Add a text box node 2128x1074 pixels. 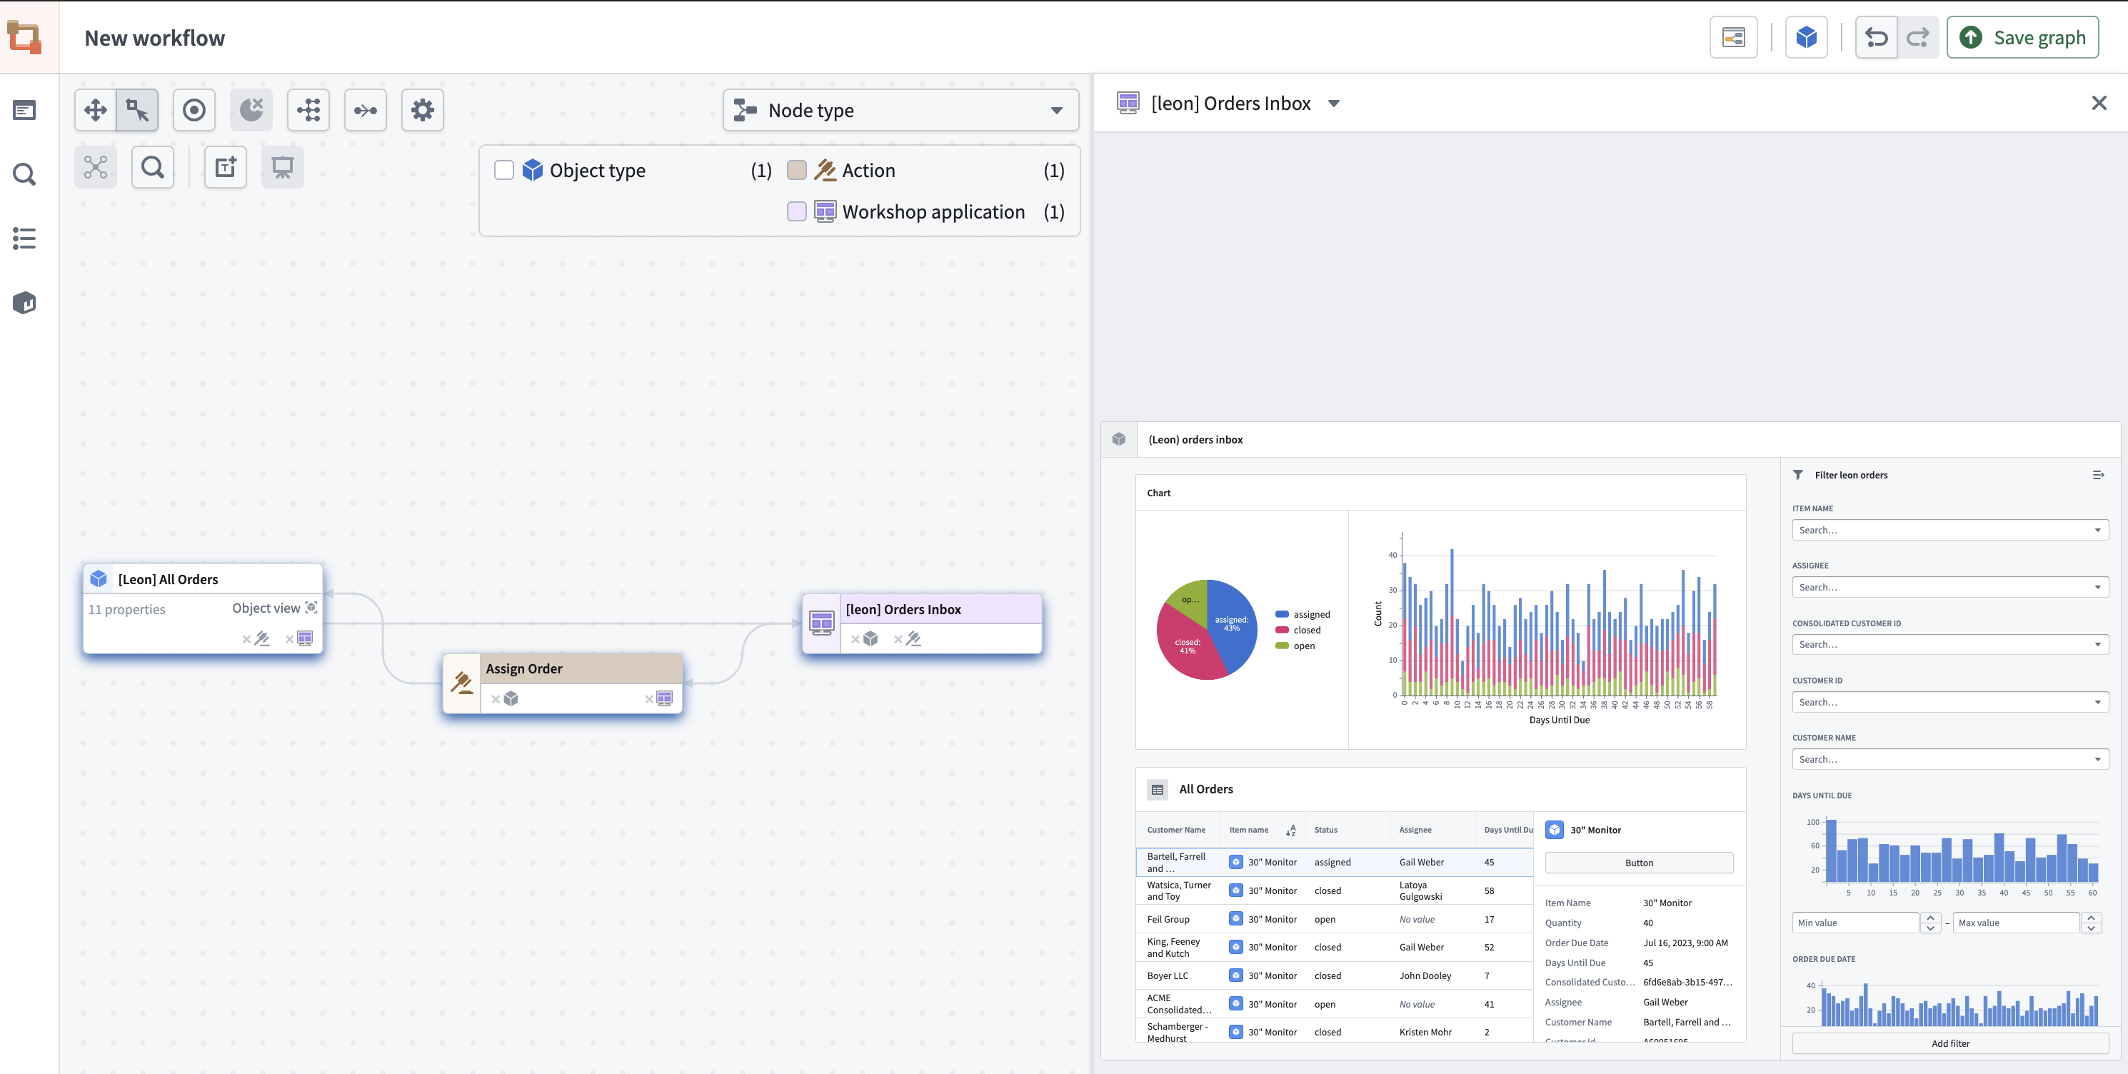(x=226, y=168)
